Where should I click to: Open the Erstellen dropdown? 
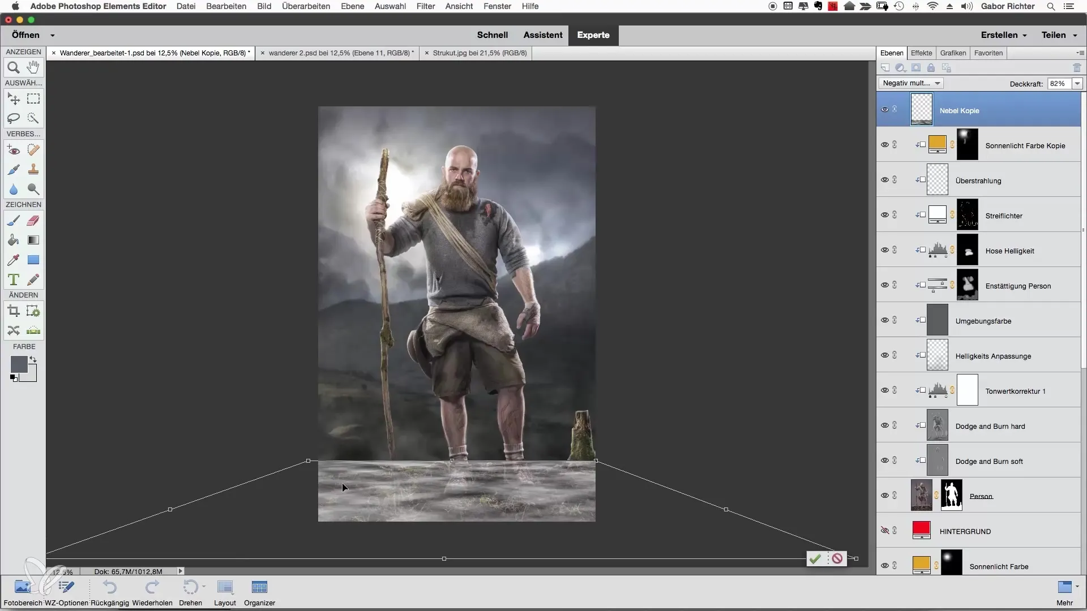point(1003,35)
